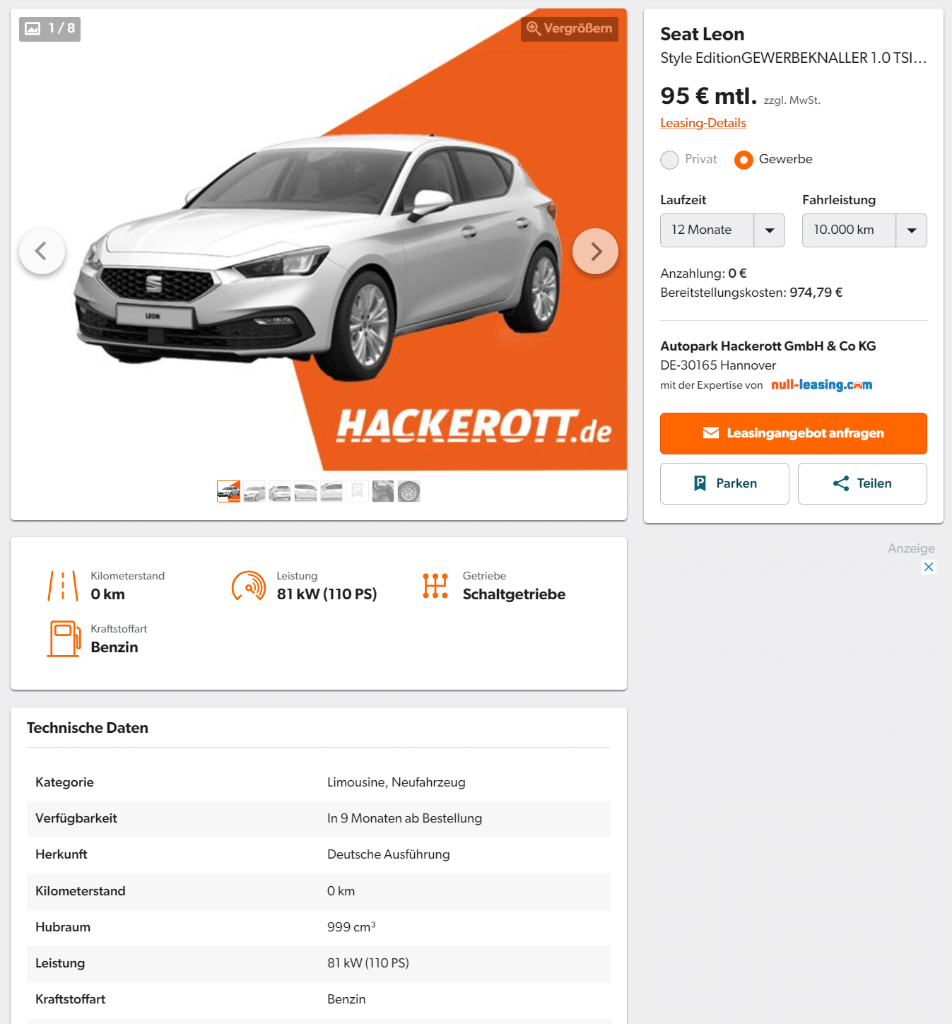The width and height of the screenshot is (952, 1024).
Task: Open the Laufzeit 12 Monate dropdown
Action: (x=722, y=230)
